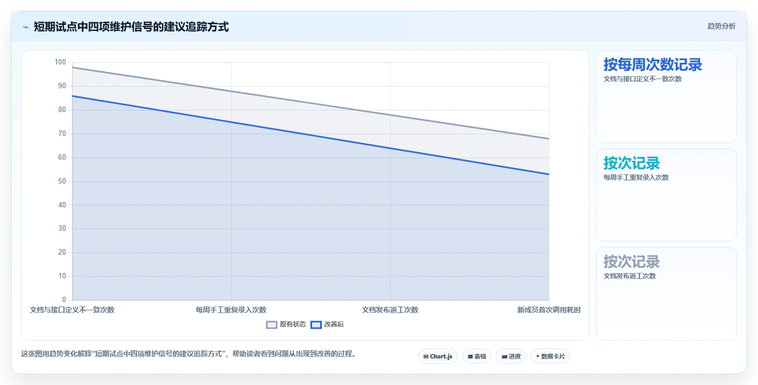Click the lightning icon beside the title
The height and width of the screenshot is (385, 758).
coord(25,27)
